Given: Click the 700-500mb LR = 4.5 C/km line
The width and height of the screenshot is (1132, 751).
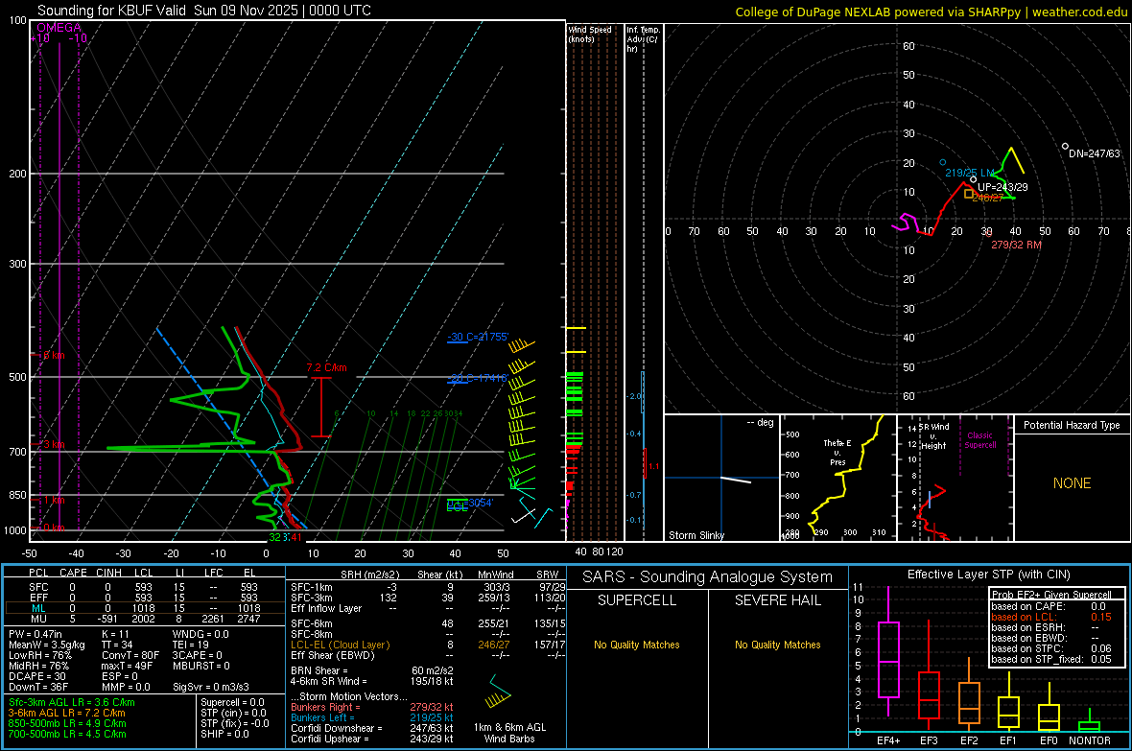Looking at the screenshot, I should [67, 734].
